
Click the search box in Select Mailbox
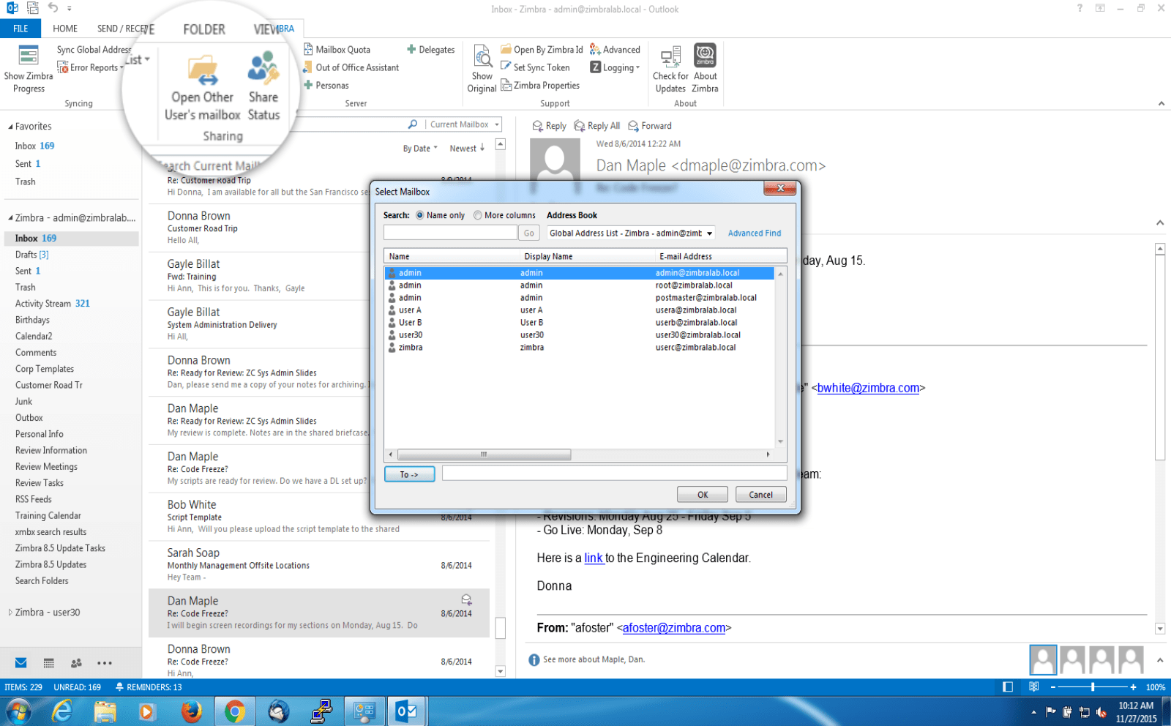point(450,233)
